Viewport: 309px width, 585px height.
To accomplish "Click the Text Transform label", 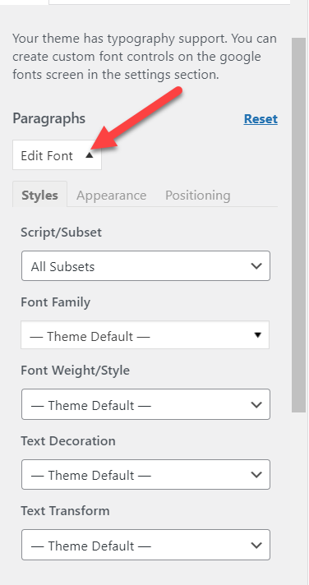I will click(65, 510).
